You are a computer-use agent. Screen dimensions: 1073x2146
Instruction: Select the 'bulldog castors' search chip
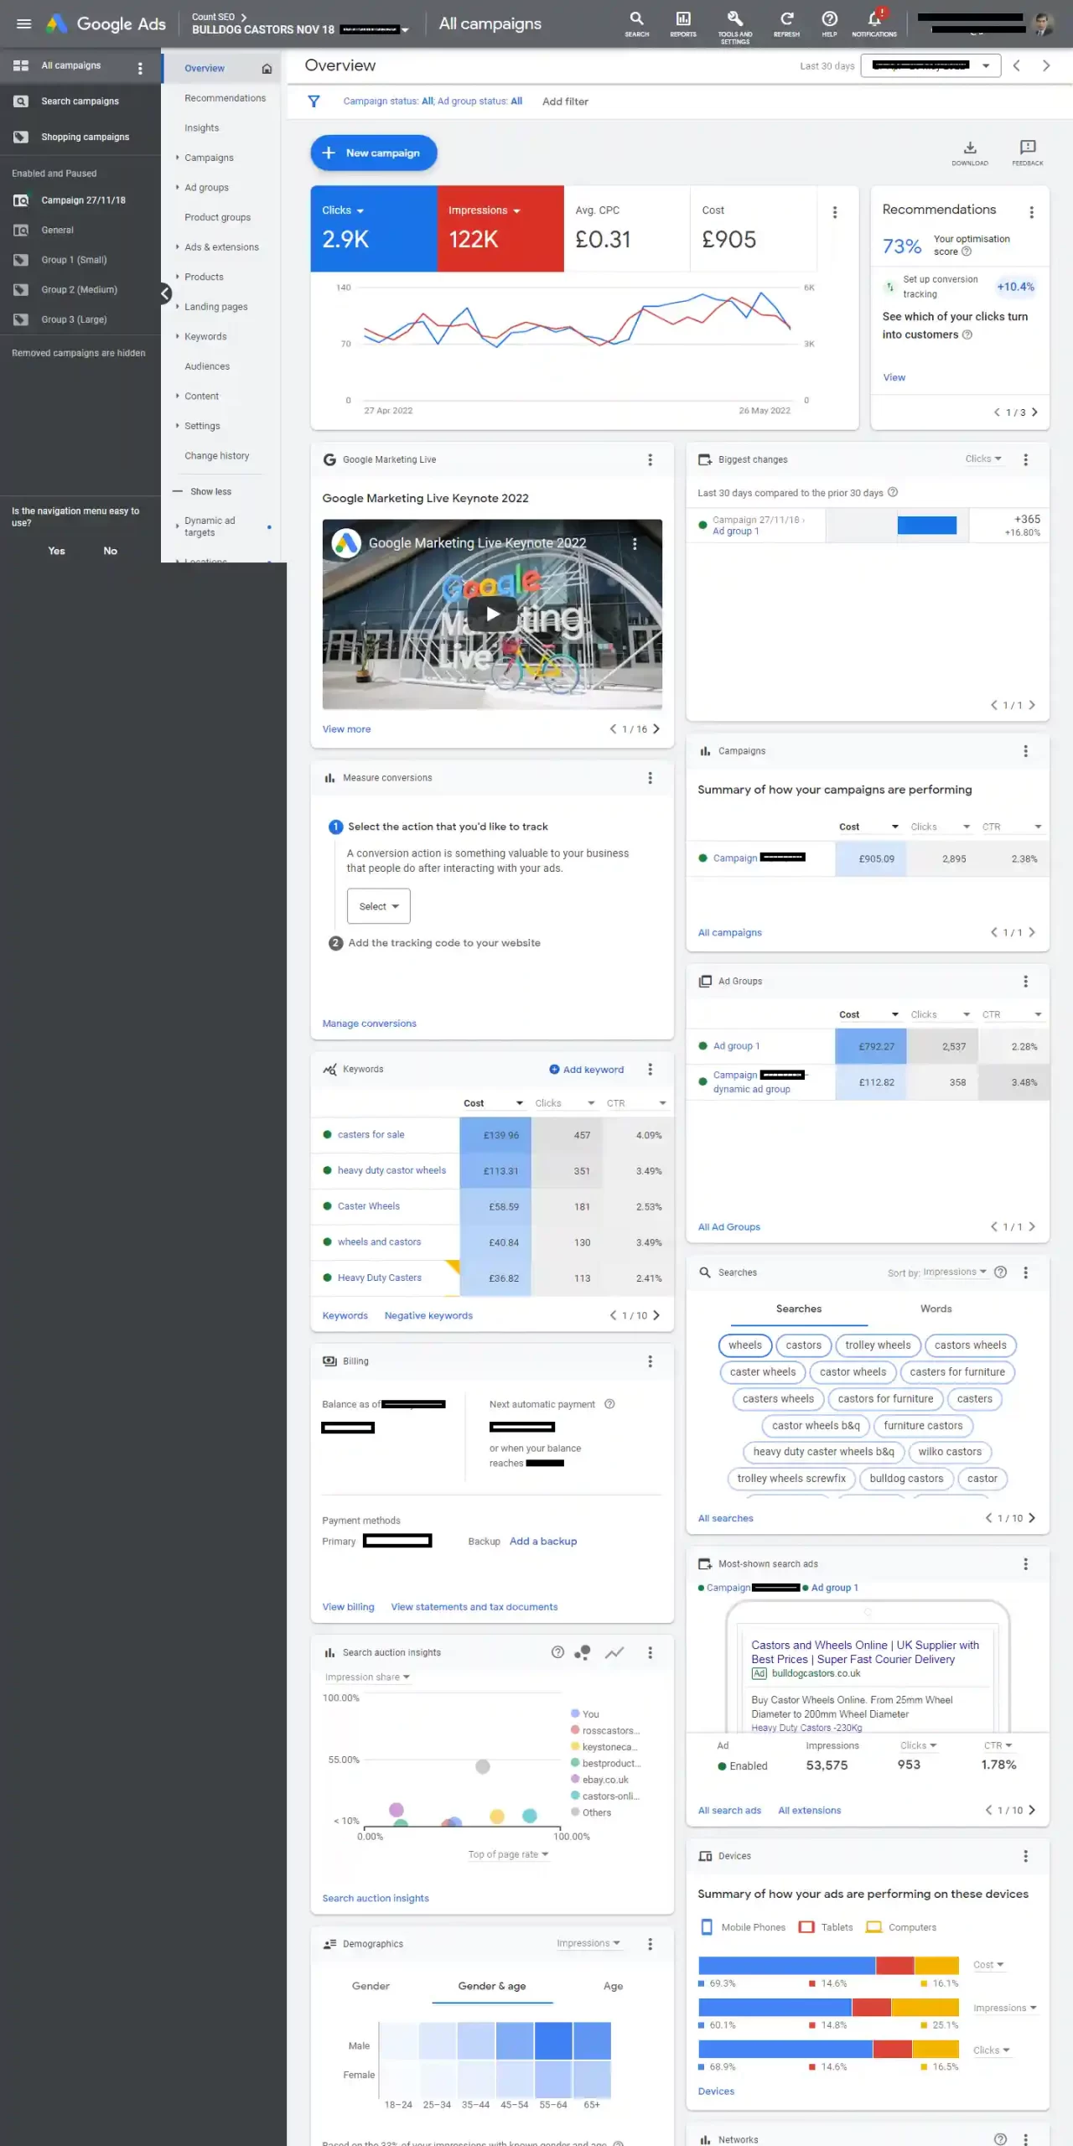tap(906, 1479)
